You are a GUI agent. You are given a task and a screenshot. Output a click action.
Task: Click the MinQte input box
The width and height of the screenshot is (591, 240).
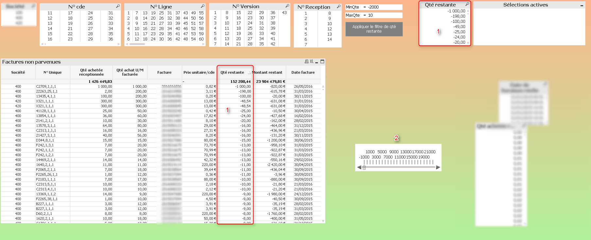(x=374, y=7)
